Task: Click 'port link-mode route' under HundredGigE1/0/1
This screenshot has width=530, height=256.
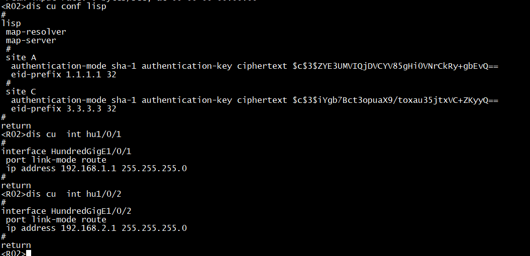Action: (56, 160)
